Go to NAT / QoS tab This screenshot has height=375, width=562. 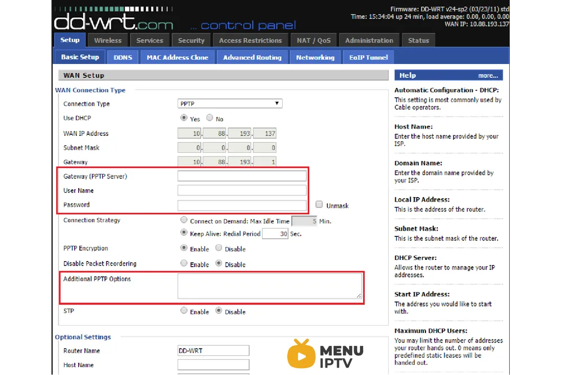tap(314, 40)
